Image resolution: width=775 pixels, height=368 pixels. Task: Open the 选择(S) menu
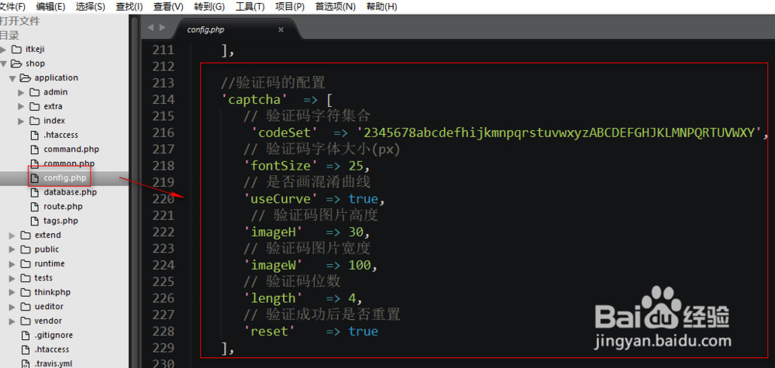[x=91, y=7]
